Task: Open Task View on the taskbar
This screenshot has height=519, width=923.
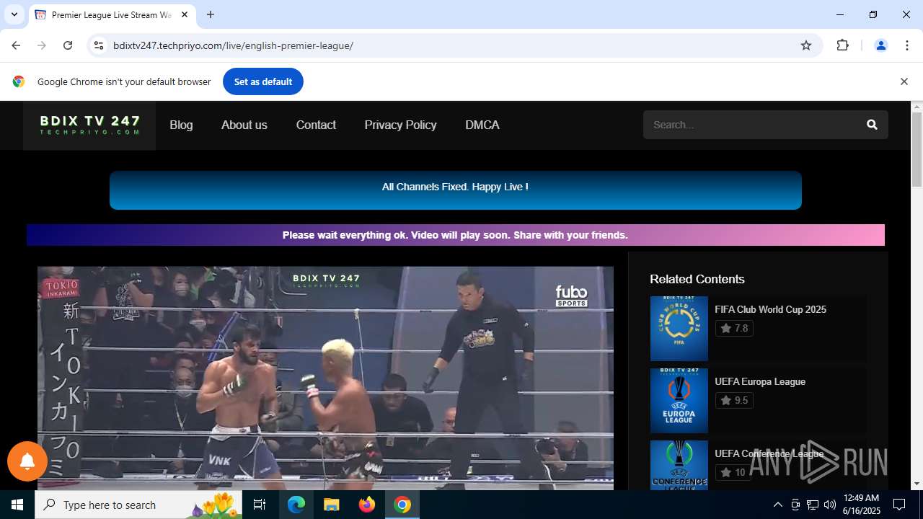Action: tap(260, 505)
